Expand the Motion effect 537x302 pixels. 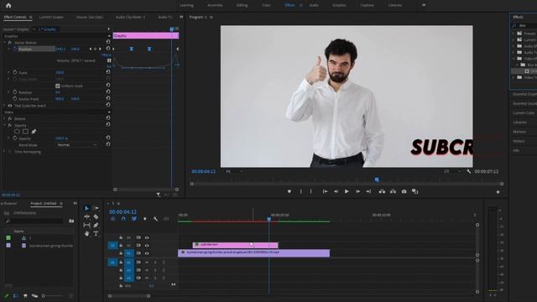pos(4,118)
